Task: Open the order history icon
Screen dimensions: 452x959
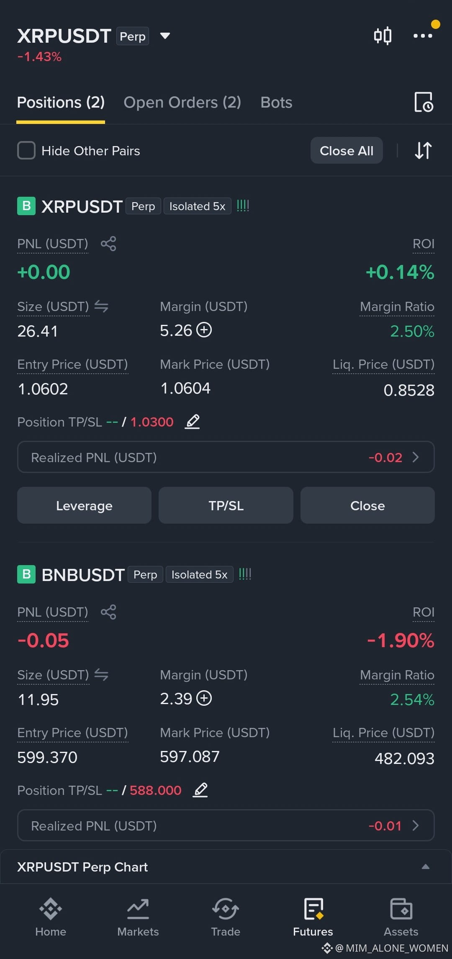Action: pos(424,102)
